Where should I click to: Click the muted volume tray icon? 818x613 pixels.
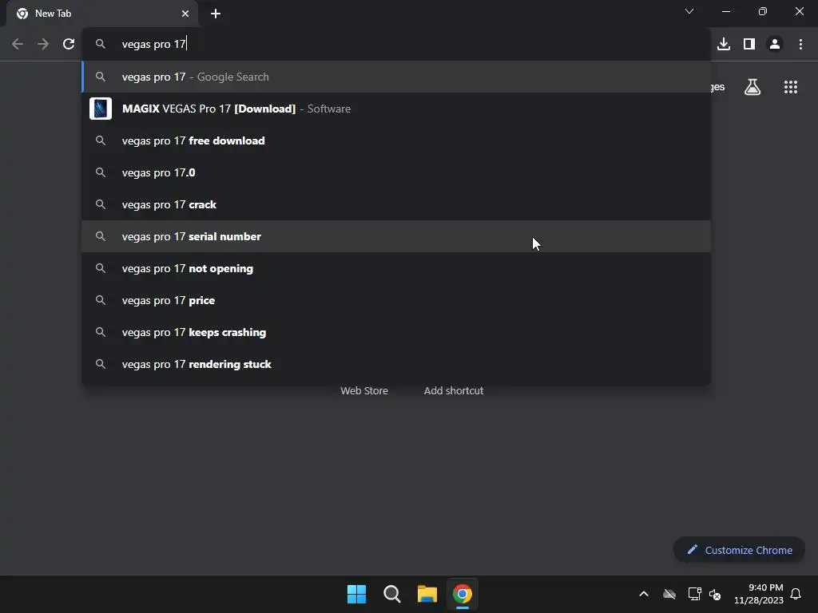coord(715,594)
